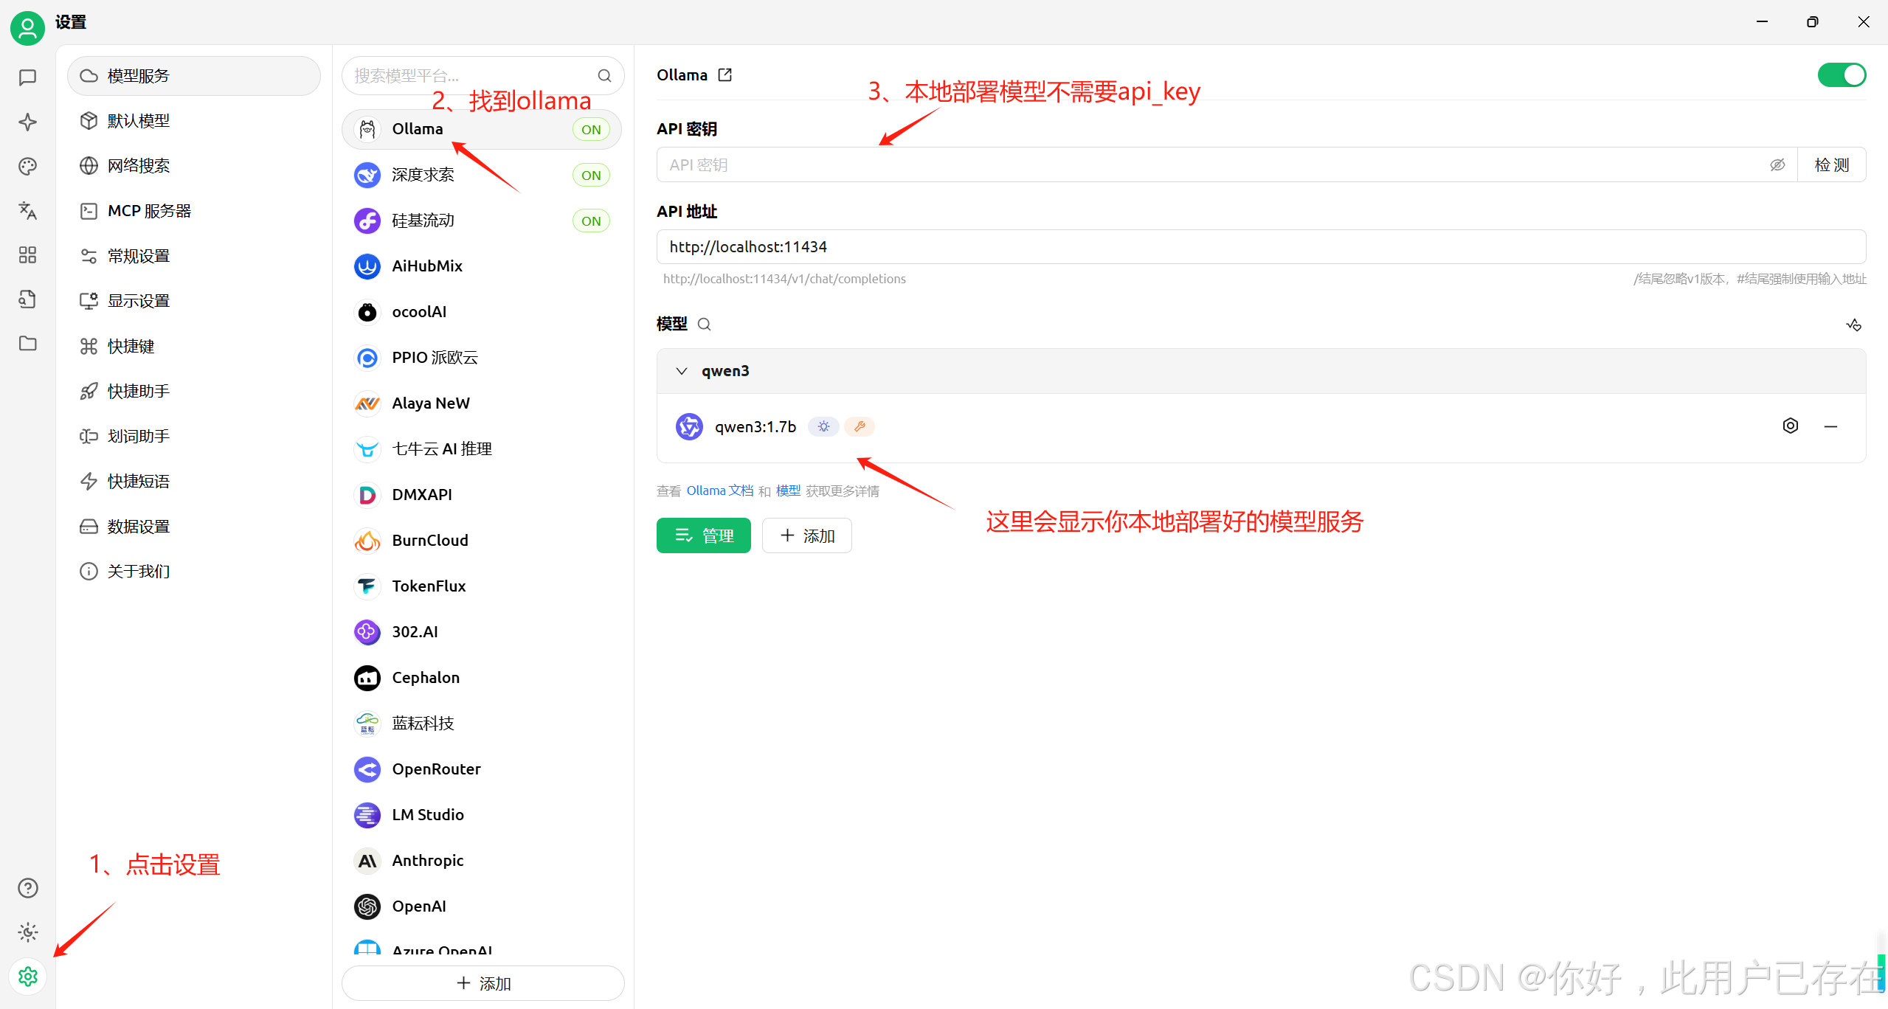
Task: Open 默认模型 settings section
Action: pos(194,121)
